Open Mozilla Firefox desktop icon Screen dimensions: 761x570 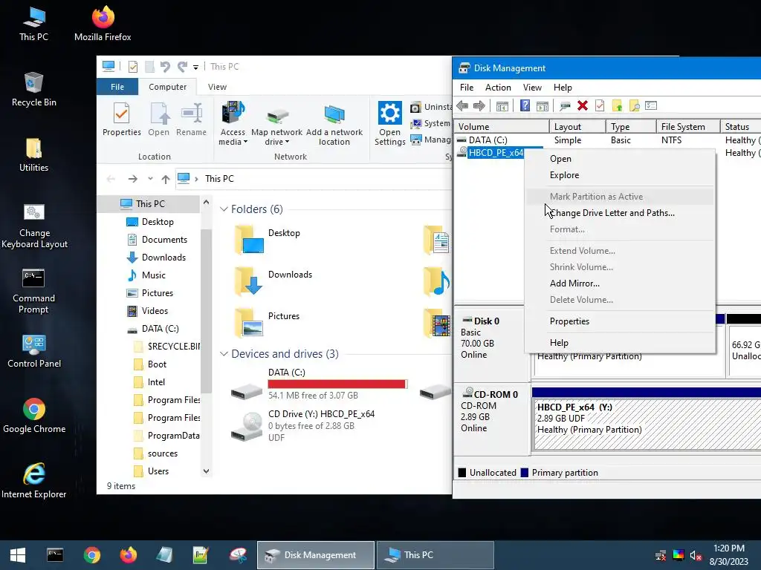pos(103,23)
